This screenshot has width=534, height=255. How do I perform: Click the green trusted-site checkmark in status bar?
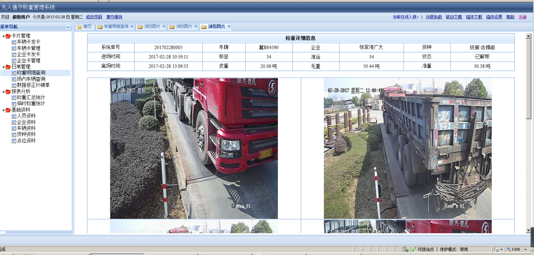point(414,250)
